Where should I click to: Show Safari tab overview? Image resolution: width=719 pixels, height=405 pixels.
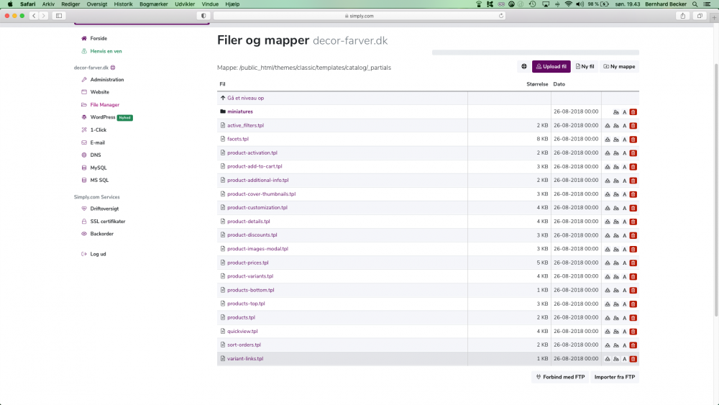click(x=700, y=16)
